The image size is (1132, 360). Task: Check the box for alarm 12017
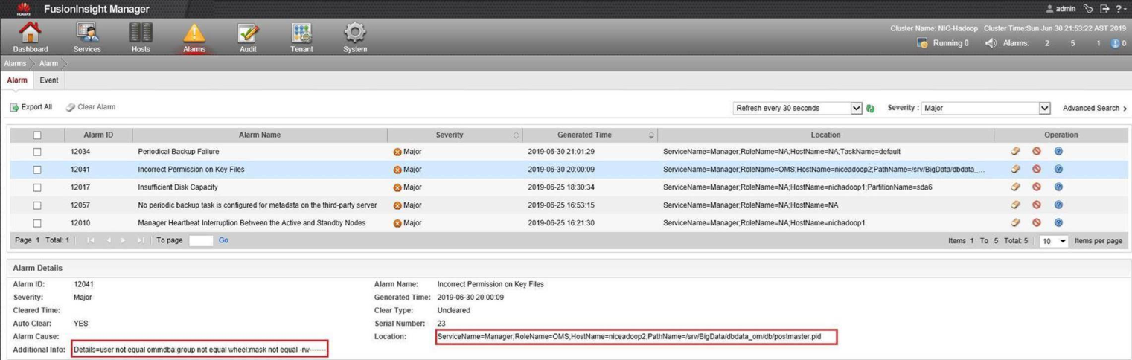[37, 187]
